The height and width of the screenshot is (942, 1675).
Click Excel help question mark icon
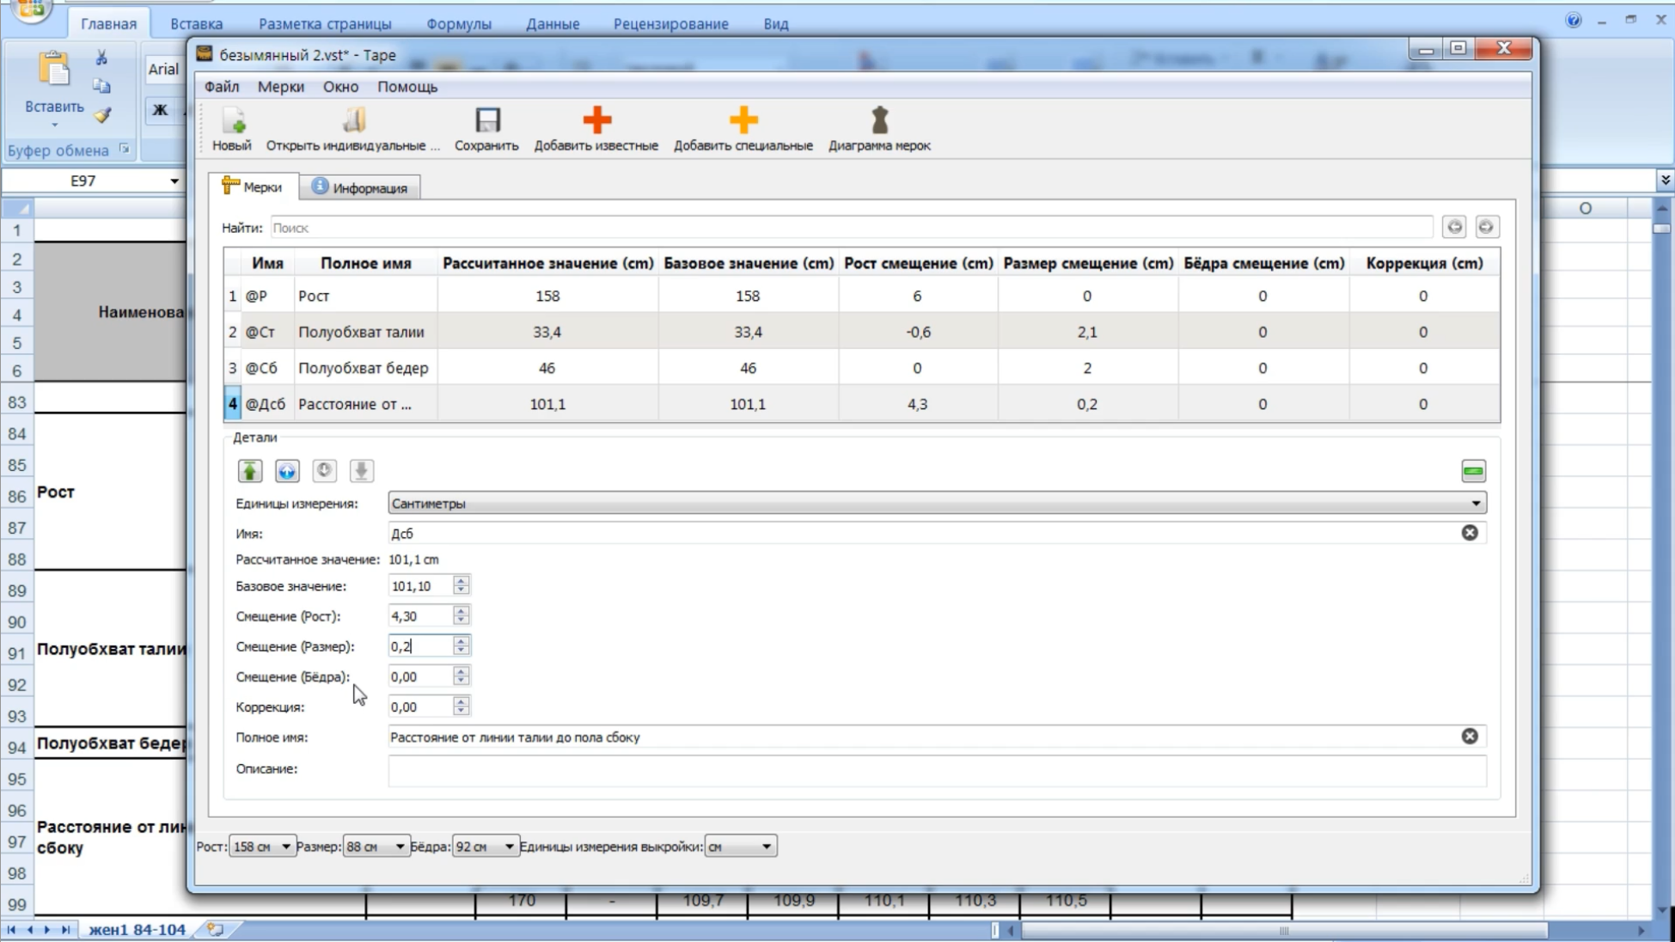click(1574, 21)
